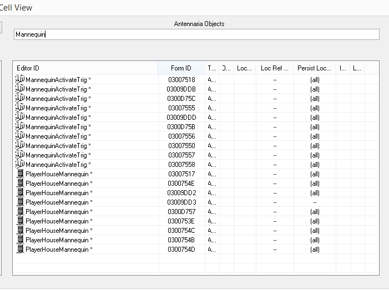Click mannequin icon of row with Form ID 03009DD3
Image resolution: width=389 pixels, height=290 pixels.
(21, 202)
